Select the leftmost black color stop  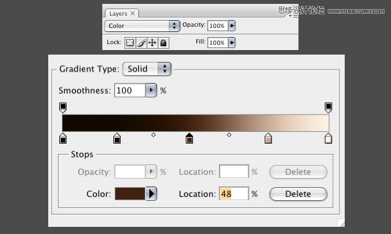63,138
